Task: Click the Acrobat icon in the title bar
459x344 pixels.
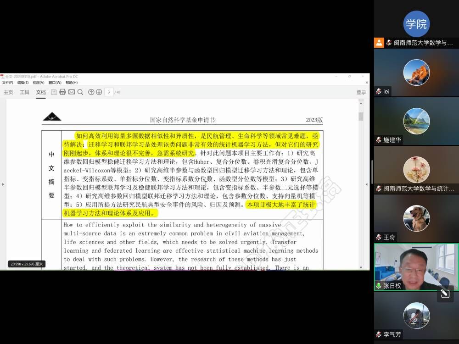Action: pyautogui.click(x=4, y=77)
